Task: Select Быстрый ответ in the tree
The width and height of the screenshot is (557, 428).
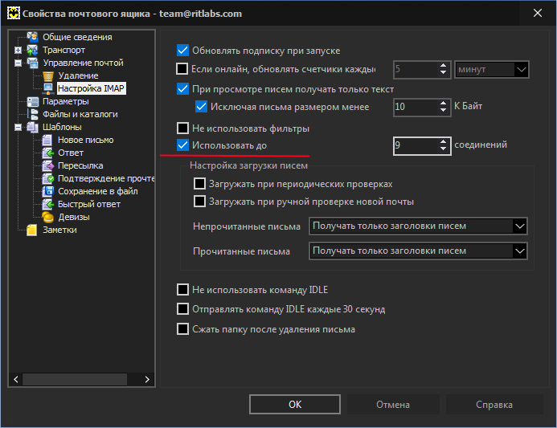Action: point(89,204)
